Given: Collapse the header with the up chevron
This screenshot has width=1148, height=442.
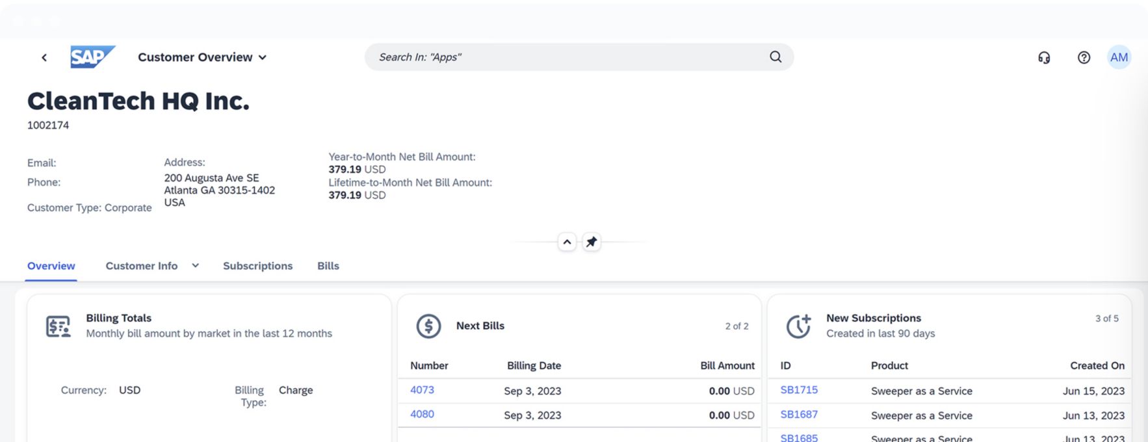Looking at the screenshot, I should coord(567,242).
